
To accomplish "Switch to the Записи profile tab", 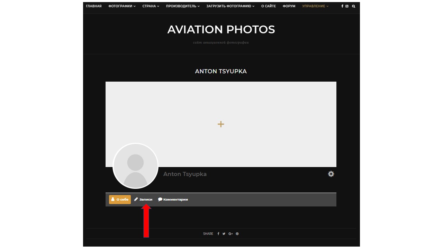I will click(x=143, y=200).
